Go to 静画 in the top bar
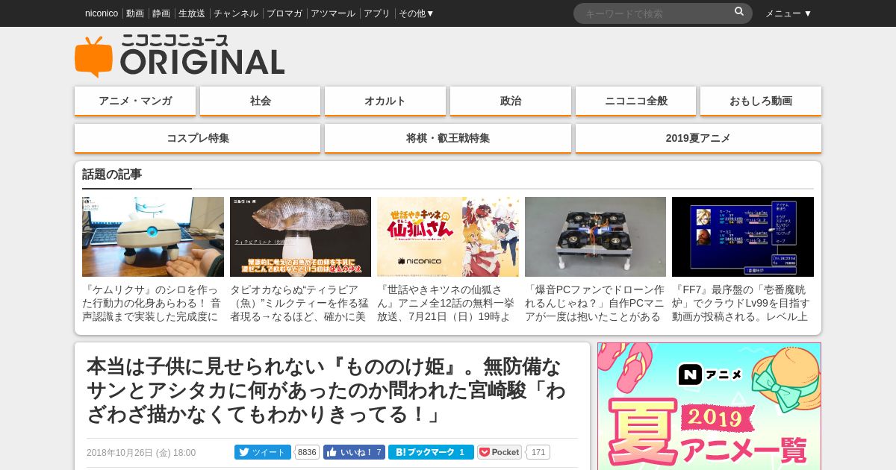Screen dimensions: 896x470 pyautogui.click(x=161, y=13)
